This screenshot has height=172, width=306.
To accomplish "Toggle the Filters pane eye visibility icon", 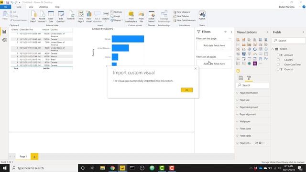I will click(225, 32).
